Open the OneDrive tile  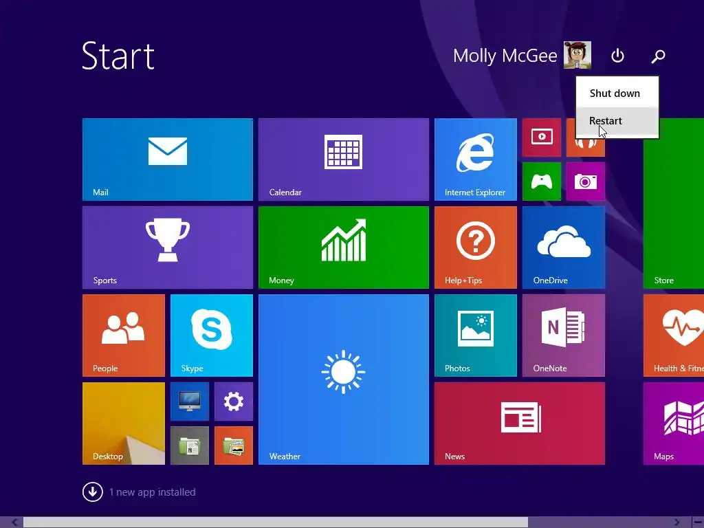click(x=564, y=247)
